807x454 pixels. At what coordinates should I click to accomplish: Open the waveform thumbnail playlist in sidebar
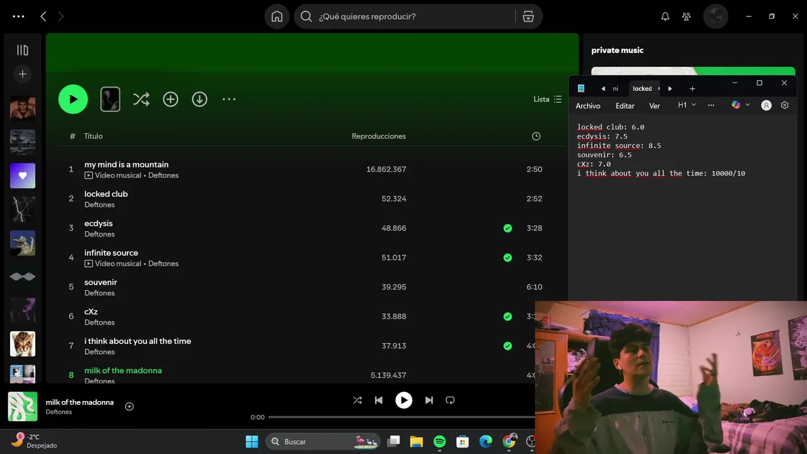pos(23,277)
